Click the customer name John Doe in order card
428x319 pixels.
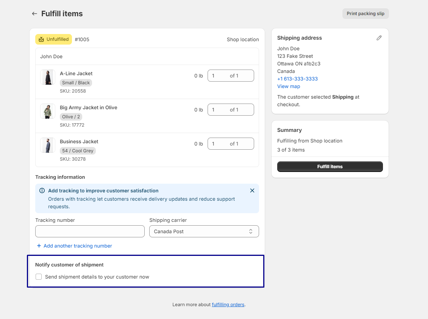click(51, 56)
